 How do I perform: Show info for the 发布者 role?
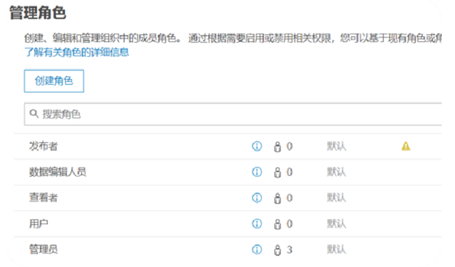click(257, 146)
